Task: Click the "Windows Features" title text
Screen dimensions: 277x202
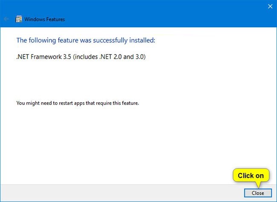Action: click(x=45, y=19)
